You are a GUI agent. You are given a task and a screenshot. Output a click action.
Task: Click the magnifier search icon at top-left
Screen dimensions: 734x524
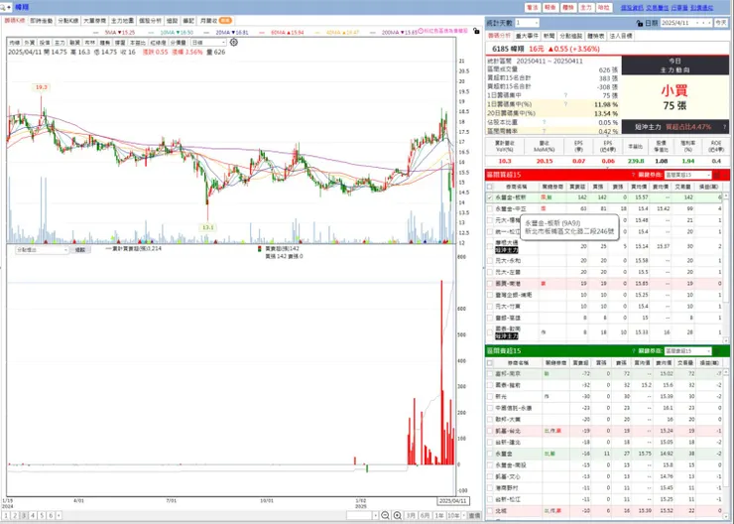point(5,7)
